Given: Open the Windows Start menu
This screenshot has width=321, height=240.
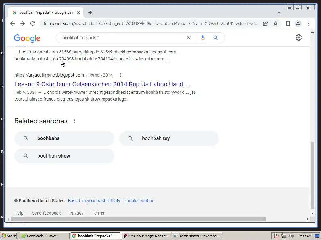Looking at the screenshot, I should tap(8, 236).
